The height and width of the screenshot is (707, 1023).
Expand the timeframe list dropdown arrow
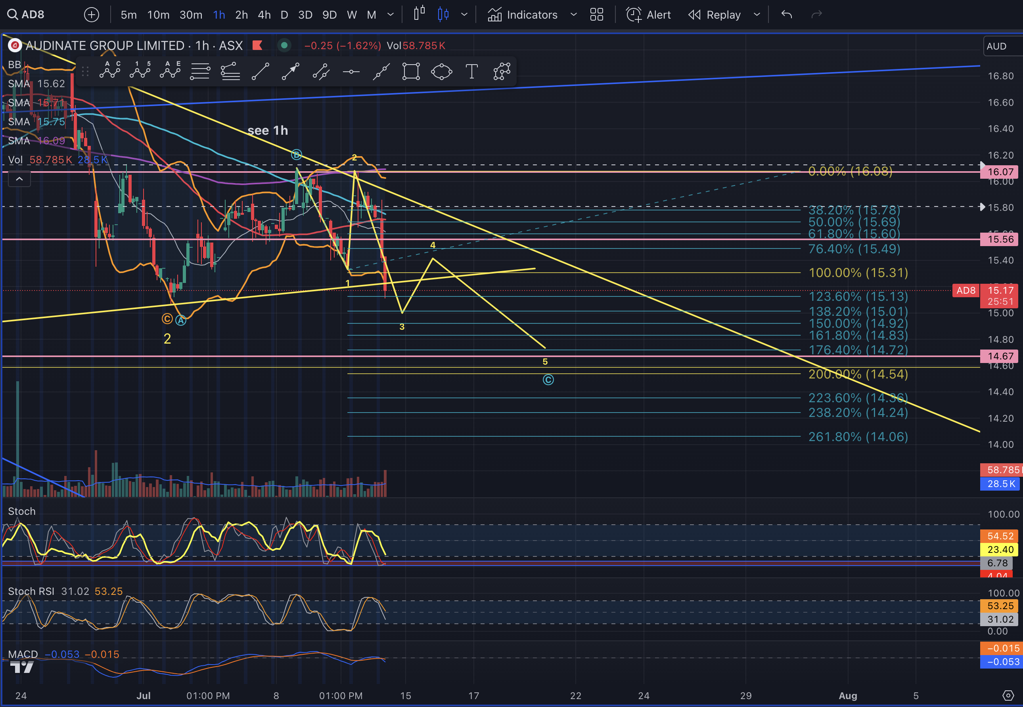click(x=391, y=15)
